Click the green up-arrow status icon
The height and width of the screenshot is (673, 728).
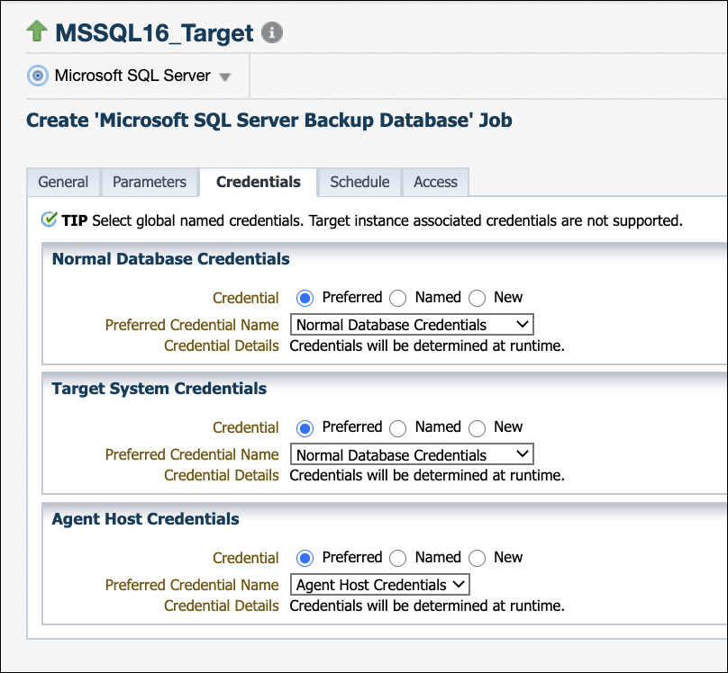click(x=37, y=31)
